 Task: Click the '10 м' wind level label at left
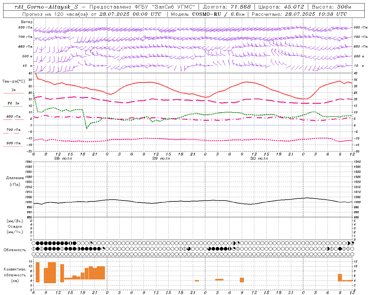click(x=28, y=66)
